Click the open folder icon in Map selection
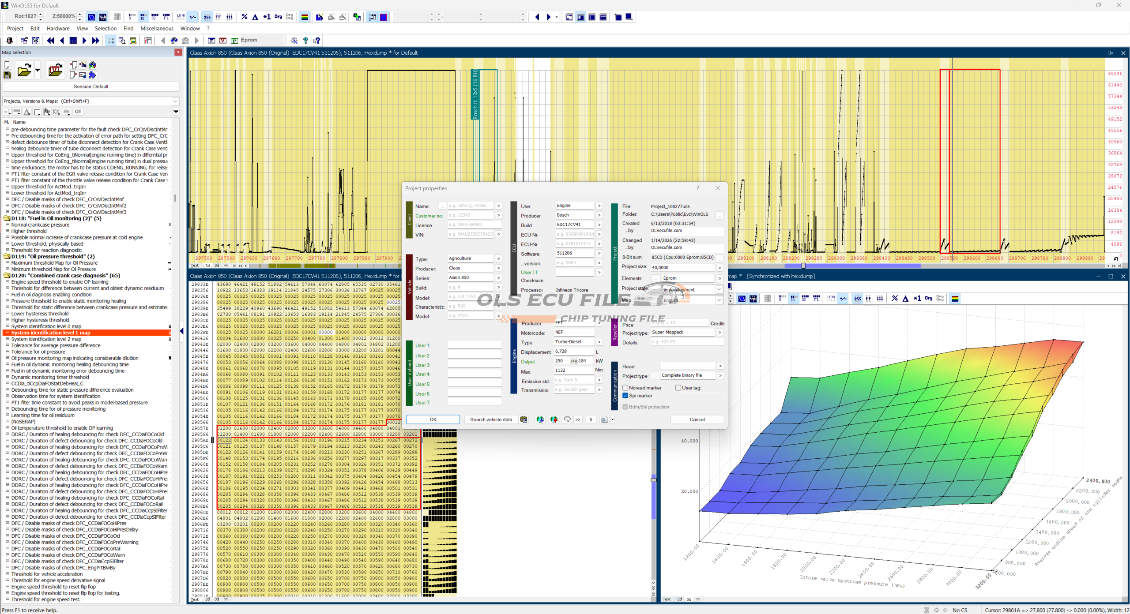Viewport: 1130px width, 614px height. click(x=24, y=70)
